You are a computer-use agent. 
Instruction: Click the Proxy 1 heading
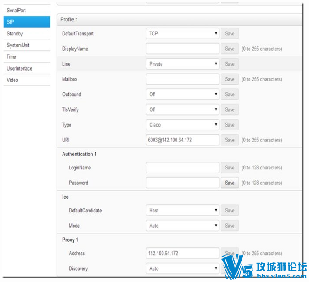(x=70, y=240)
